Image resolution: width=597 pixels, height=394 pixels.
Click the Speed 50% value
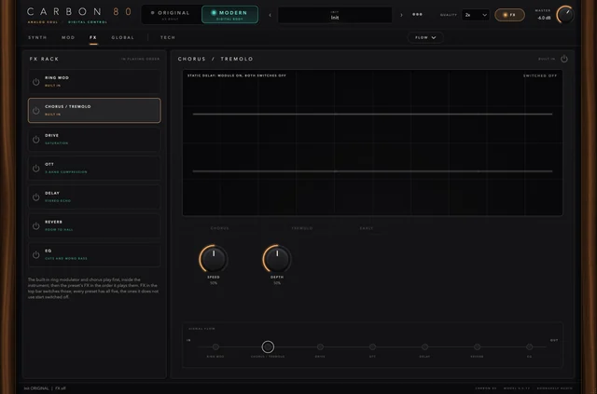(x=214, y=283)
